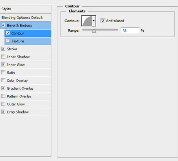Image resolution: width=178 pixels, height=161 pixels.
Task: Select the Texture sub-item row
Action: pyautogui.click(x=28, y=41)
